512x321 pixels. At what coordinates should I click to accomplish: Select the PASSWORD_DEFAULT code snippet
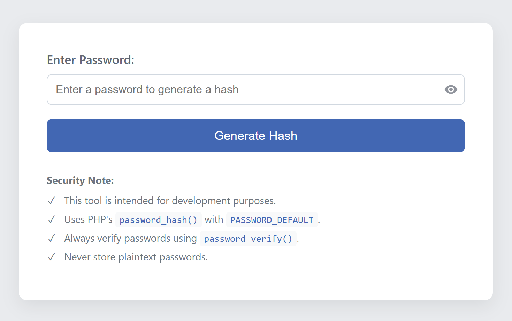[272, 220]
